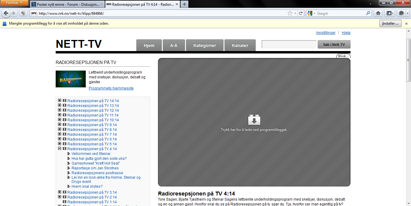This screenshot has height=206, width=411.
Task: Click the Block... button above player
Action: pos(343,56)
